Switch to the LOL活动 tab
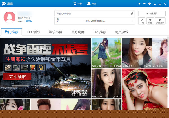The height and width of the screenshot is (118, 169). 34,32
